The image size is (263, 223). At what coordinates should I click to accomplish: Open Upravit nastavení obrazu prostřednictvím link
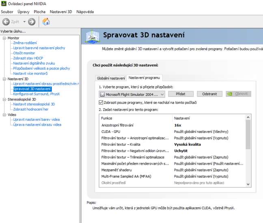(46, 84)
